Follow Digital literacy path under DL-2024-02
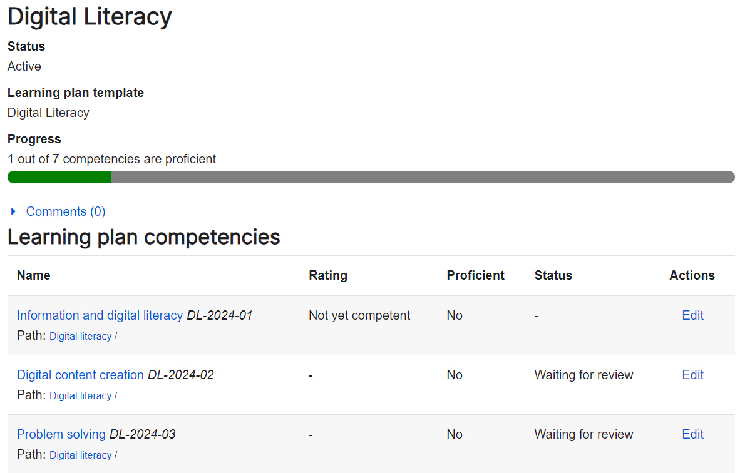 coord(80,396)
